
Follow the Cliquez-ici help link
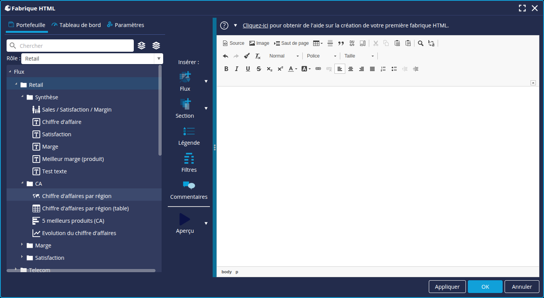255,25
